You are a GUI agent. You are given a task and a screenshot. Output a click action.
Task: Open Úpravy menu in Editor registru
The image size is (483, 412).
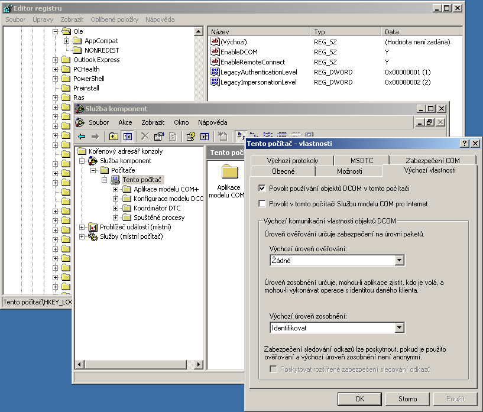point(43,20)
